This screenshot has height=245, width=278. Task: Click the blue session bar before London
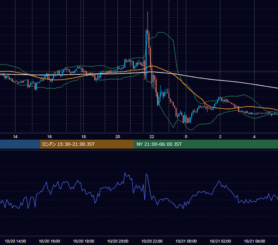tap(20, 144)
